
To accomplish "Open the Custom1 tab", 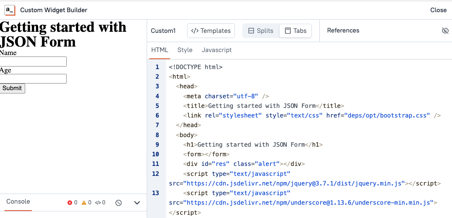I will point(163,31).
